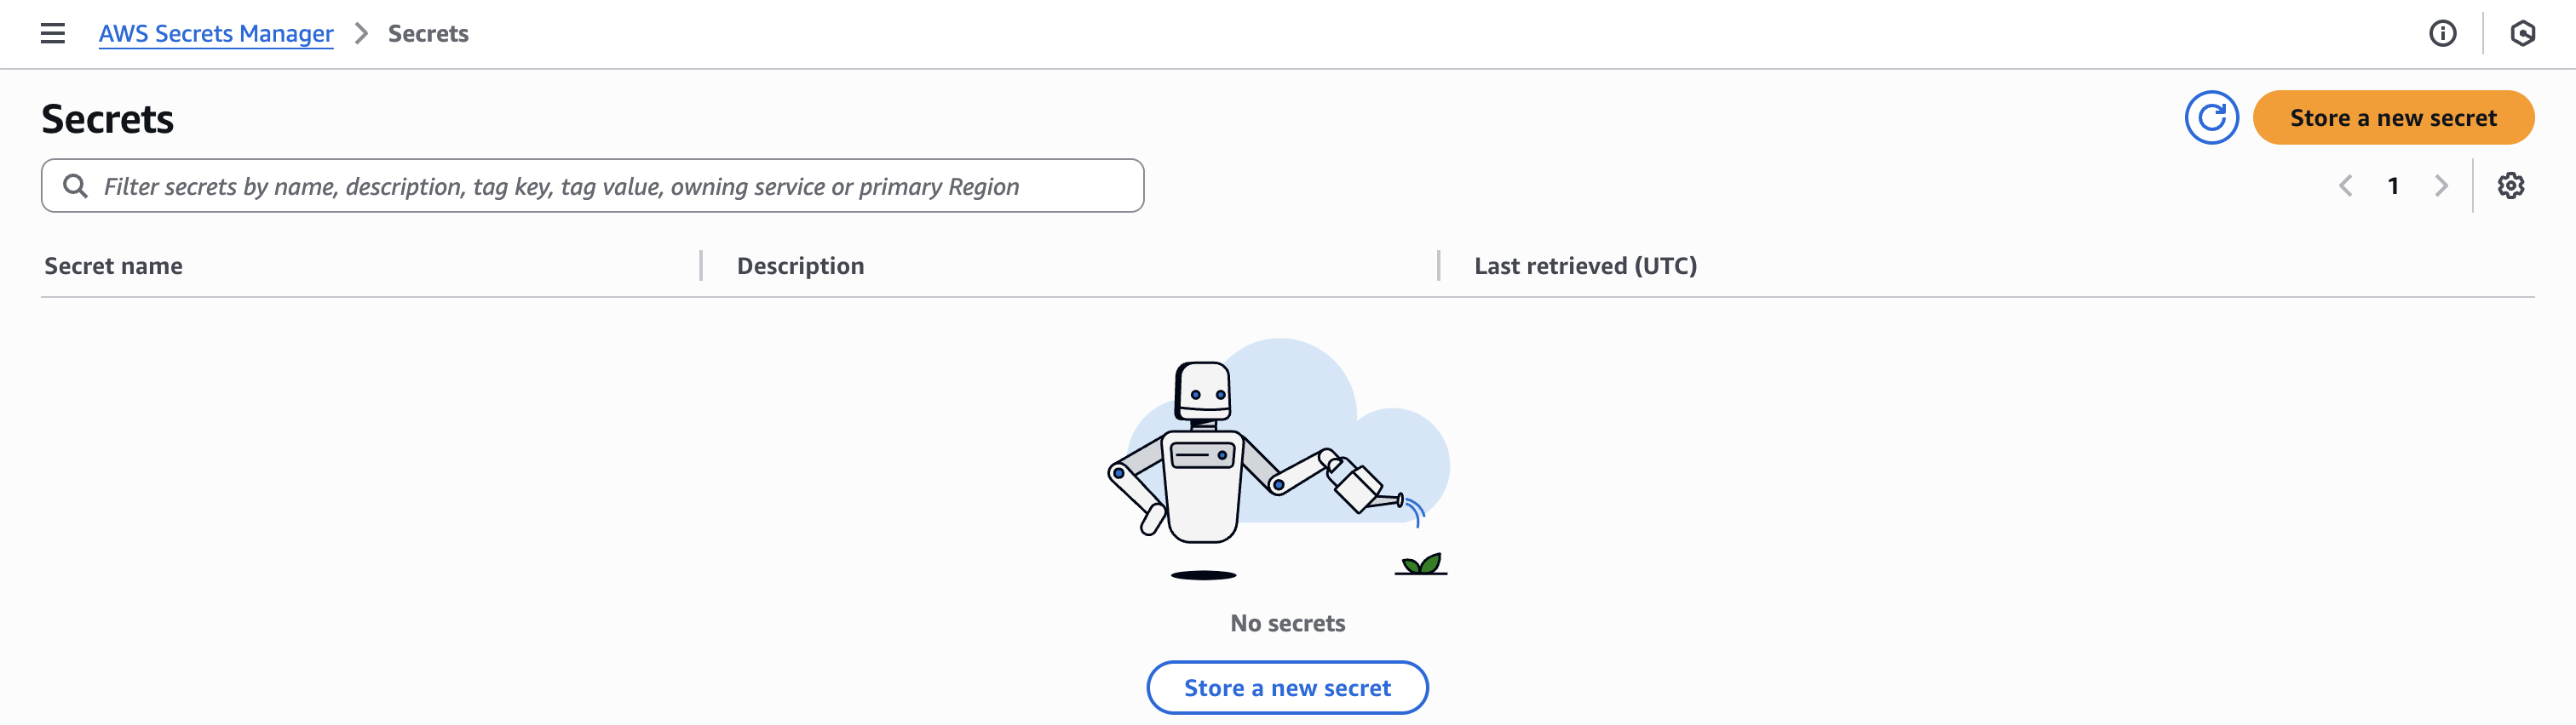Go to the previous page chevron
The image size is (2576, 725).
coord(2345,186)
